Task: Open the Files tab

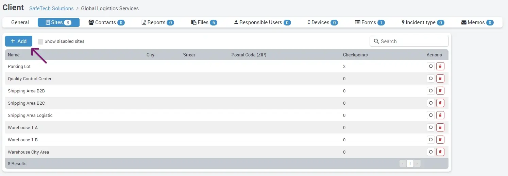Action: [x=204, y=22]
